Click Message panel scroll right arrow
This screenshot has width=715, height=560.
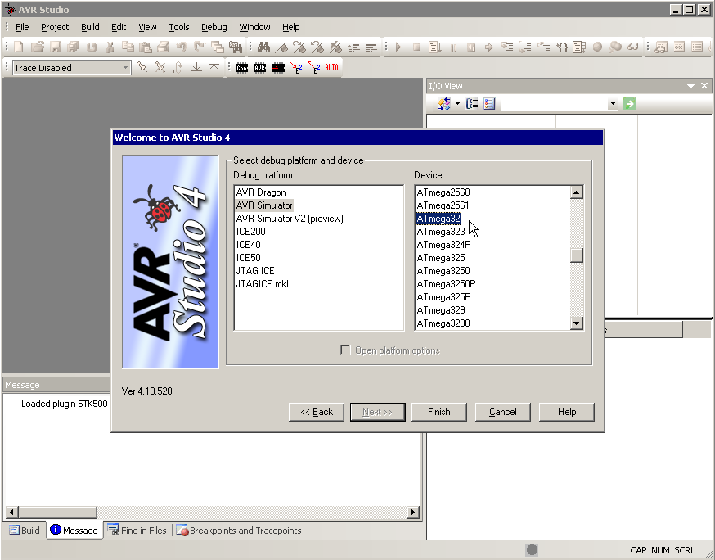tap(412, 512)
